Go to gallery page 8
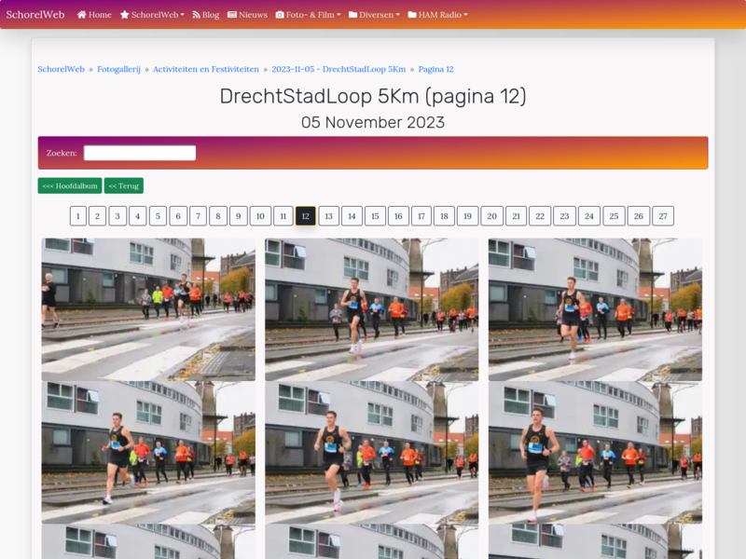The image size is (746, 559). 218,216
